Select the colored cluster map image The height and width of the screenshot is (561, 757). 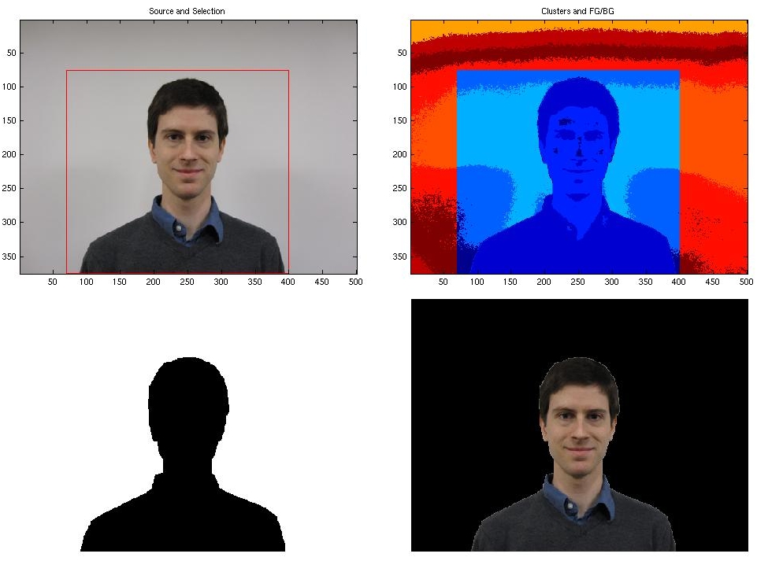pyautogui.click(x=579, y=147)
